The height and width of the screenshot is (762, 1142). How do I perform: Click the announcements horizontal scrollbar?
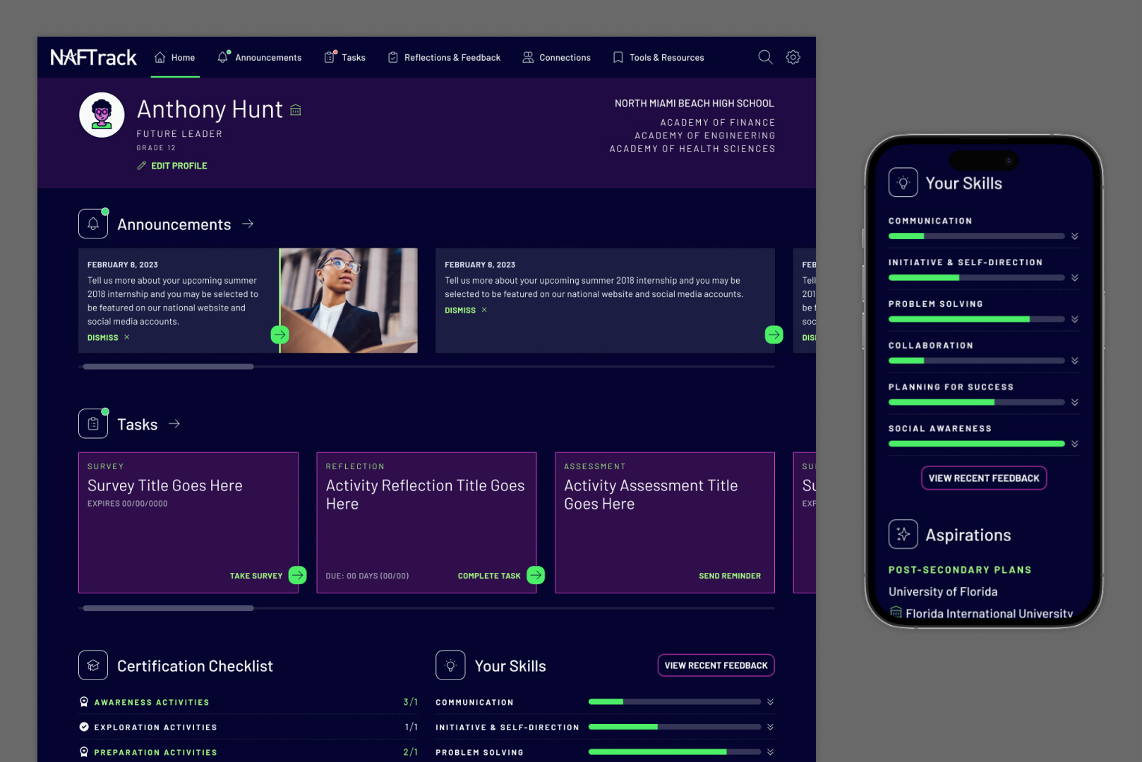(168, 367)
